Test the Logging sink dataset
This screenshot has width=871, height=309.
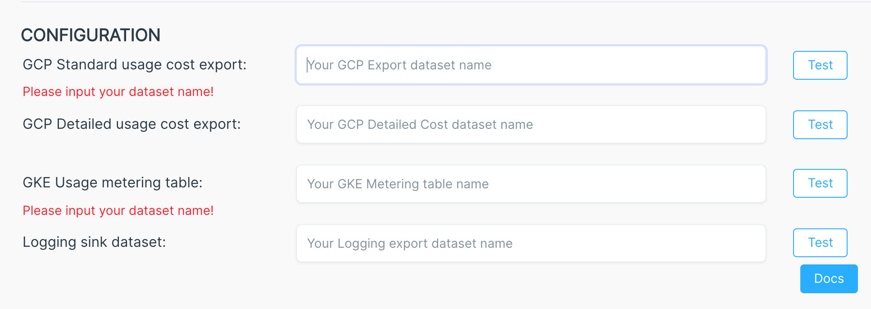click(820, 243)
